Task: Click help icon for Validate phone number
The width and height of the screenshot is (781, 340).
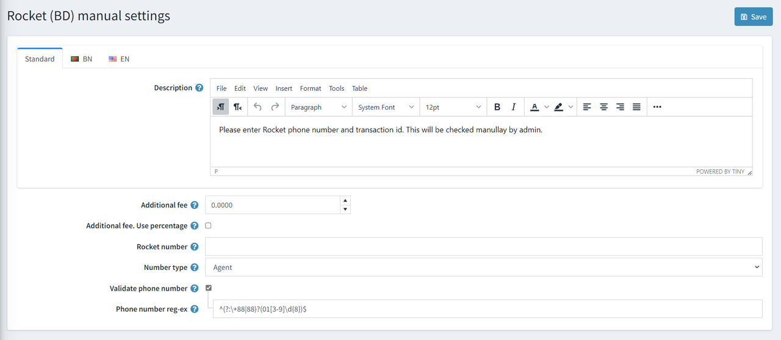Action: click(194, 288)
